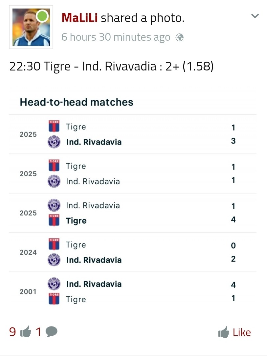This screenshot has height=356, width=267.
Task: Click the thumb icon left of Like
Action: pyautogui.click(x=223, y=333)
